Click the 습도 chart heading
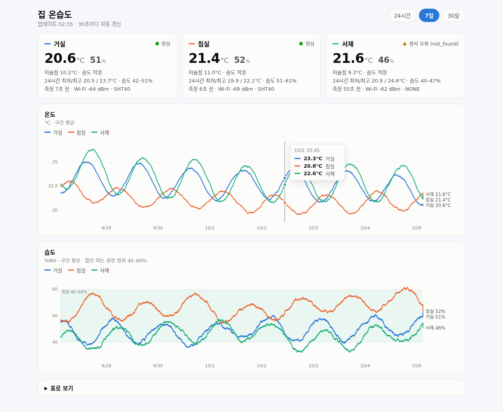 coord(50,252)
